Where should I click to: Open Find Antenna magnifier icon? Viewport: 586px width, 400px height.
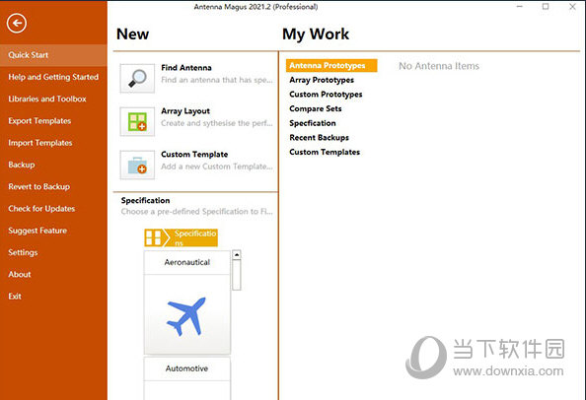(x=137, y=79)
